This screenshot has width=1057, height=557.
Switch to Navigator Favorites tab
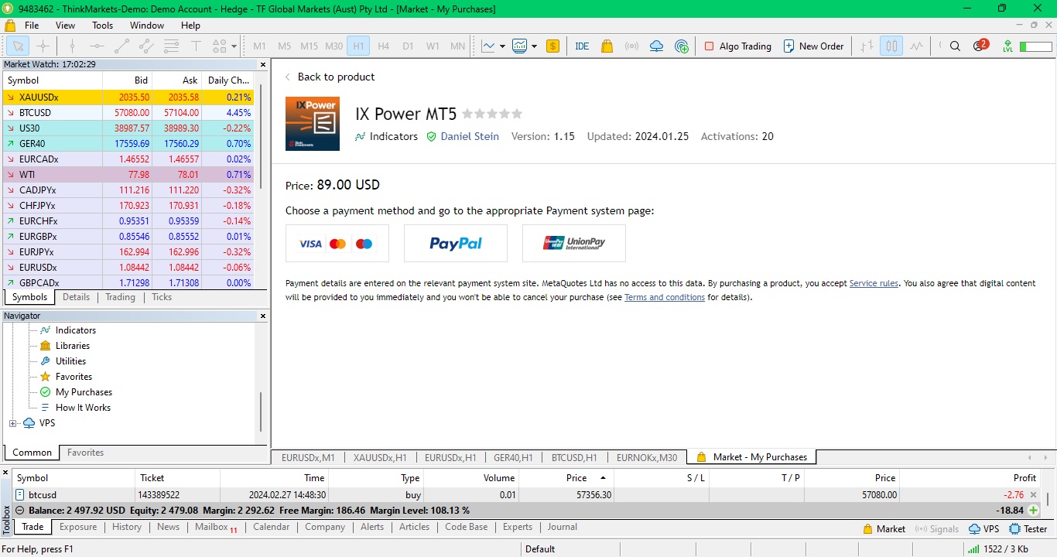pos(85,453)
